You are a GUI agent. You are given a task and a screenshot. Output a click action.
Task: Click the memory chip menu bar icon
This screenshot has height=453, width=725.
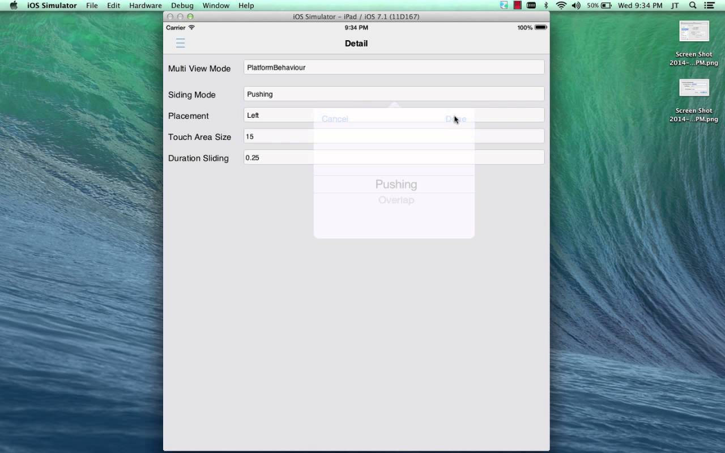[x=531, y=5]
